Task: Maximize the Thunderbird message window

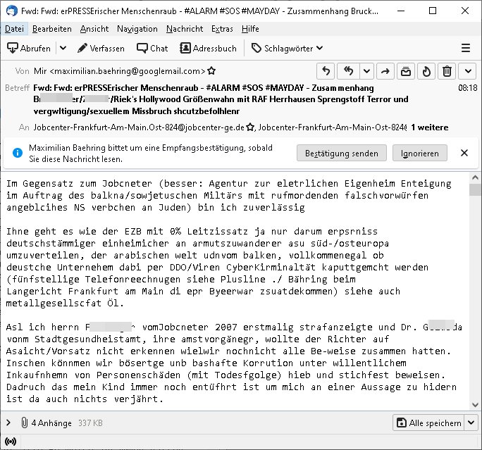Action: coord(433,11)
